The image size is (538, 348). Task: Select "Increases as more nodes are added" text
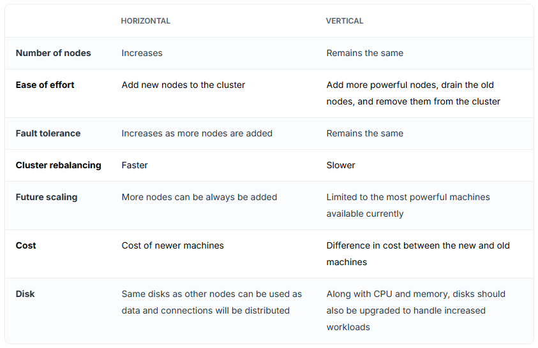(x=197, y=133)
